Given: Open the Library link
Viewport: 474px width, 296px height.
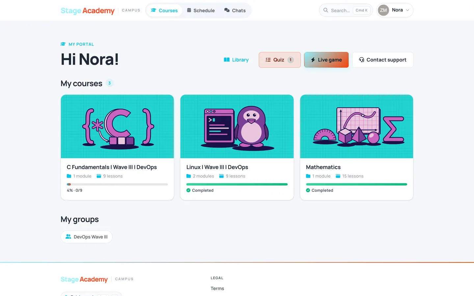Looking at the screenshot, I should point(236,60).
